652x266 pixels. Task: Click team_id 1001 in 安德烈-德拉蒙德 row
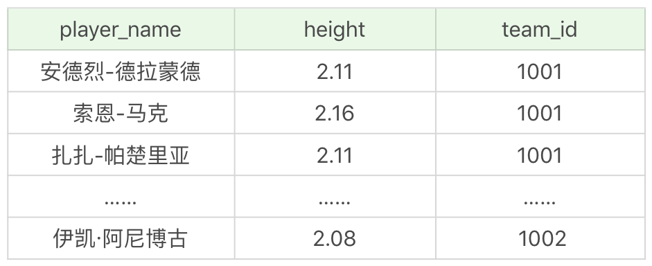540,72
